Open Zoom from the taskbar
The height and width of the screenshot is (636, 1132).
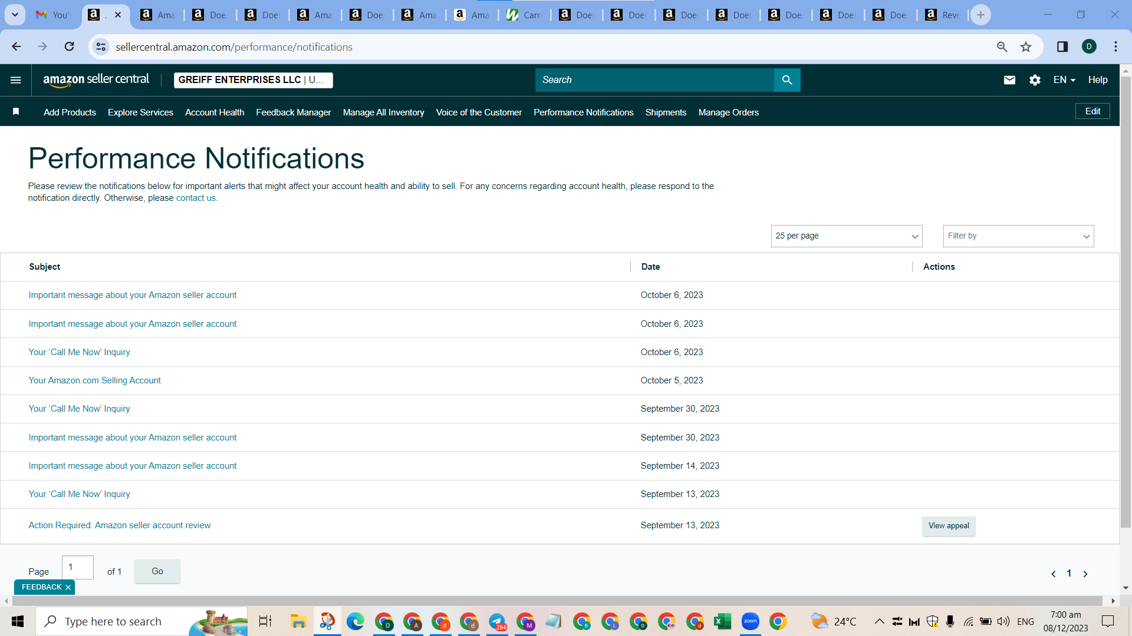pos(750,621)
